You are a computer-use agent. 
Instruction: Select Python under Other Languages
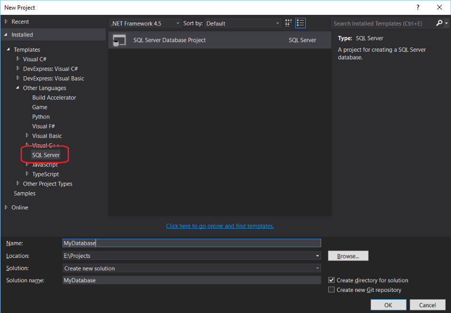click(41, 116)
